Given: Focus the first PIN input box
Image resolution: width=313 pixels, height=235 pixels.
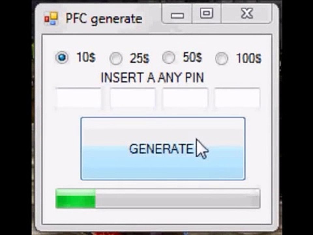Looking at the screenshot, I should tap(79, 98).
